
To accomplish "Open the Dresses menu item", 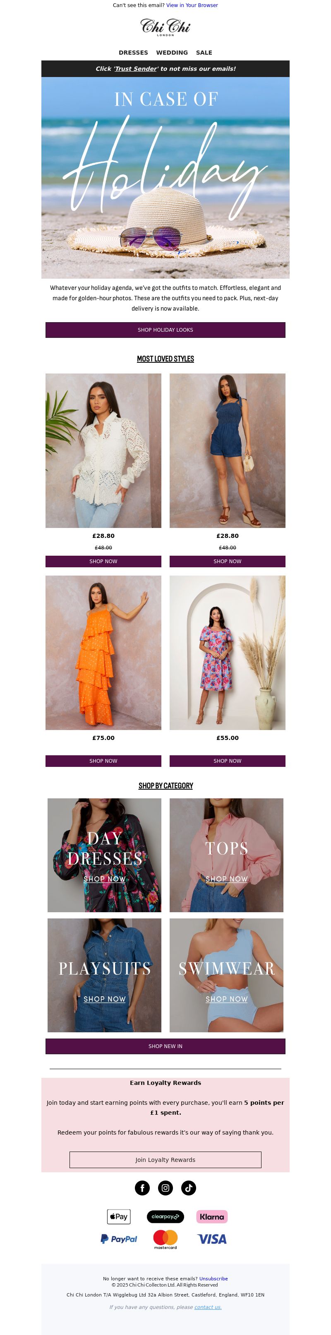I will click(133, 52).
